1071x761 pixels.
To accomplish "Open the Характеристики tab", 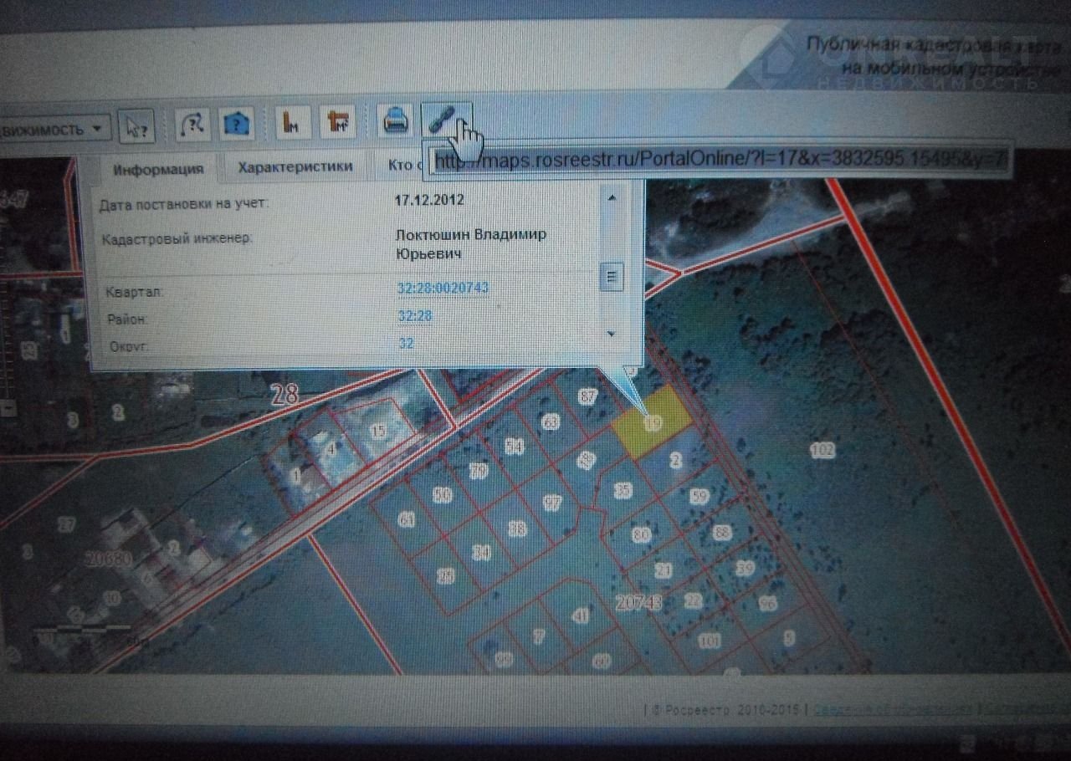I will [295, 166].
